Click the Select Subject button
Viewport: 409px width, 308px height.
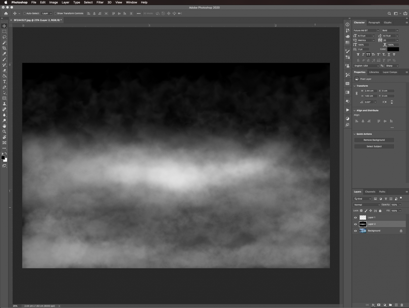(374, 146)
